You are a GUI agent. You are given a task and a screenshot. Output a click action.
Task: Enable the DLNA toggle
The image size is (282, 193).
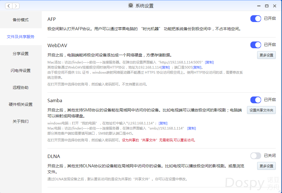tap(256, 155)
